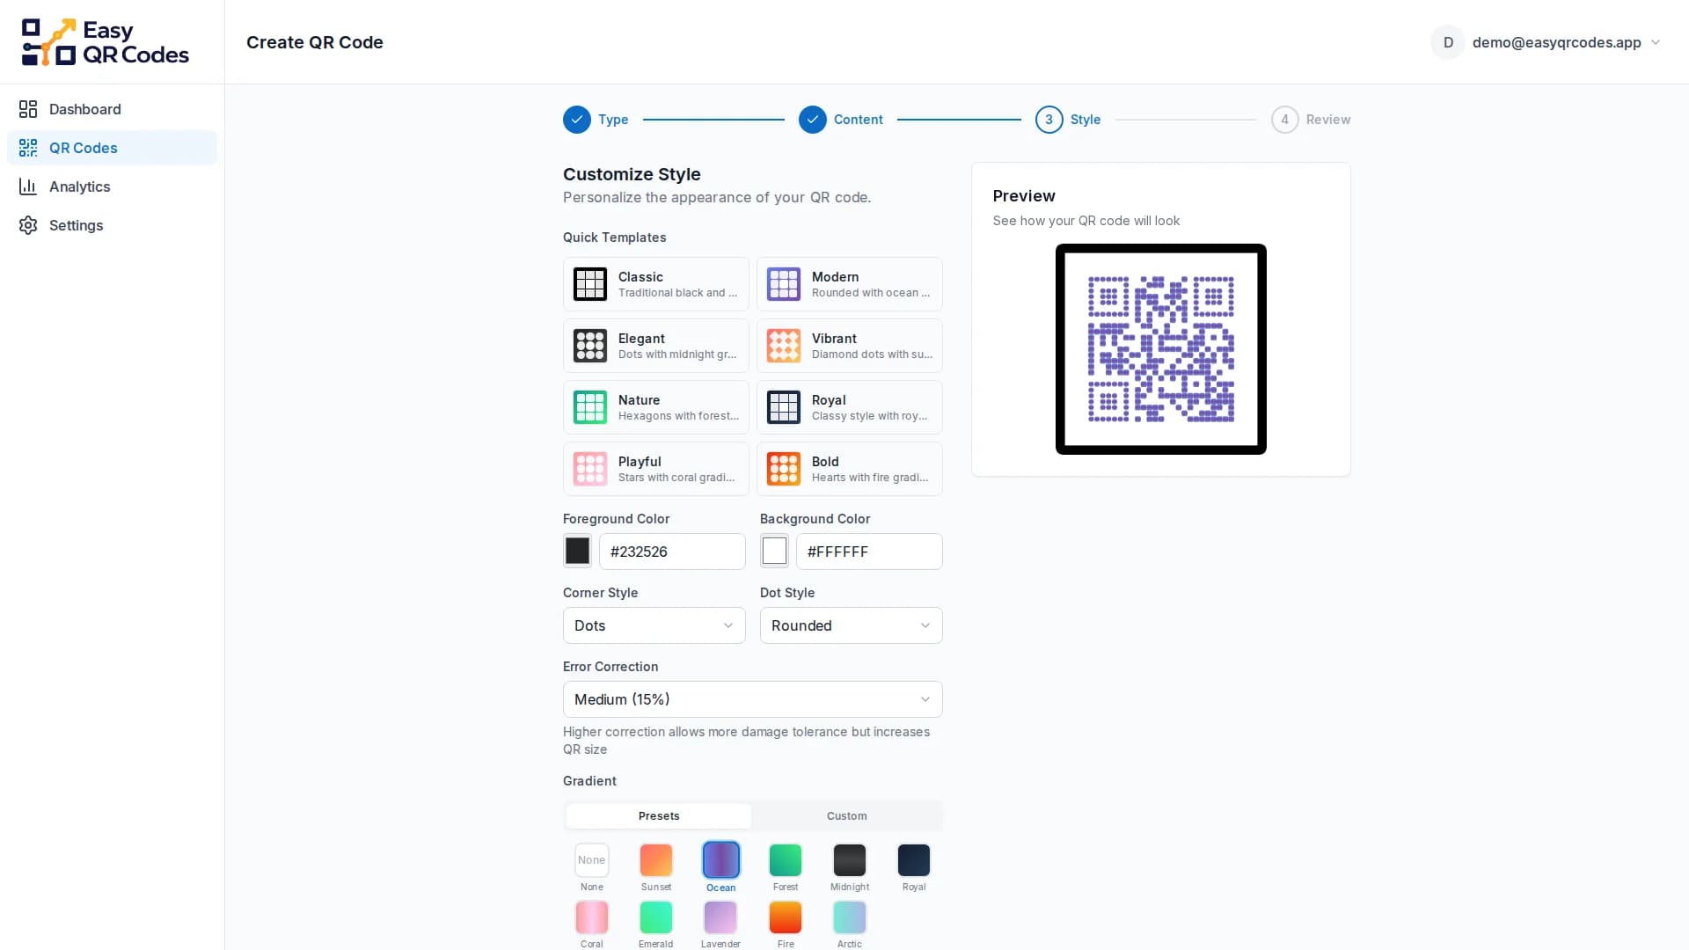Click the Modern template grid icon
1689x950 pixels.
pos(784,284)
